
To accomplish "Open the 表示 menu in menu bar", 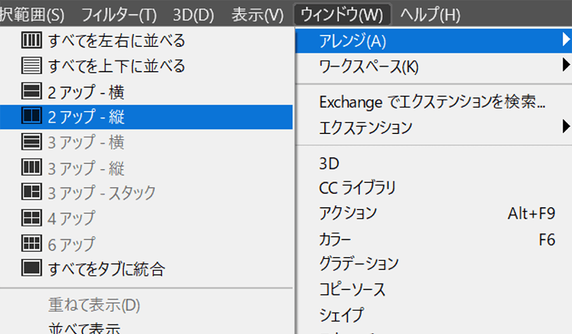I will point(257,13).
